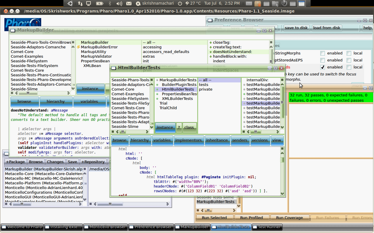Launch Firefox from the top panel

pyautogui.click(x=284, y=3)
